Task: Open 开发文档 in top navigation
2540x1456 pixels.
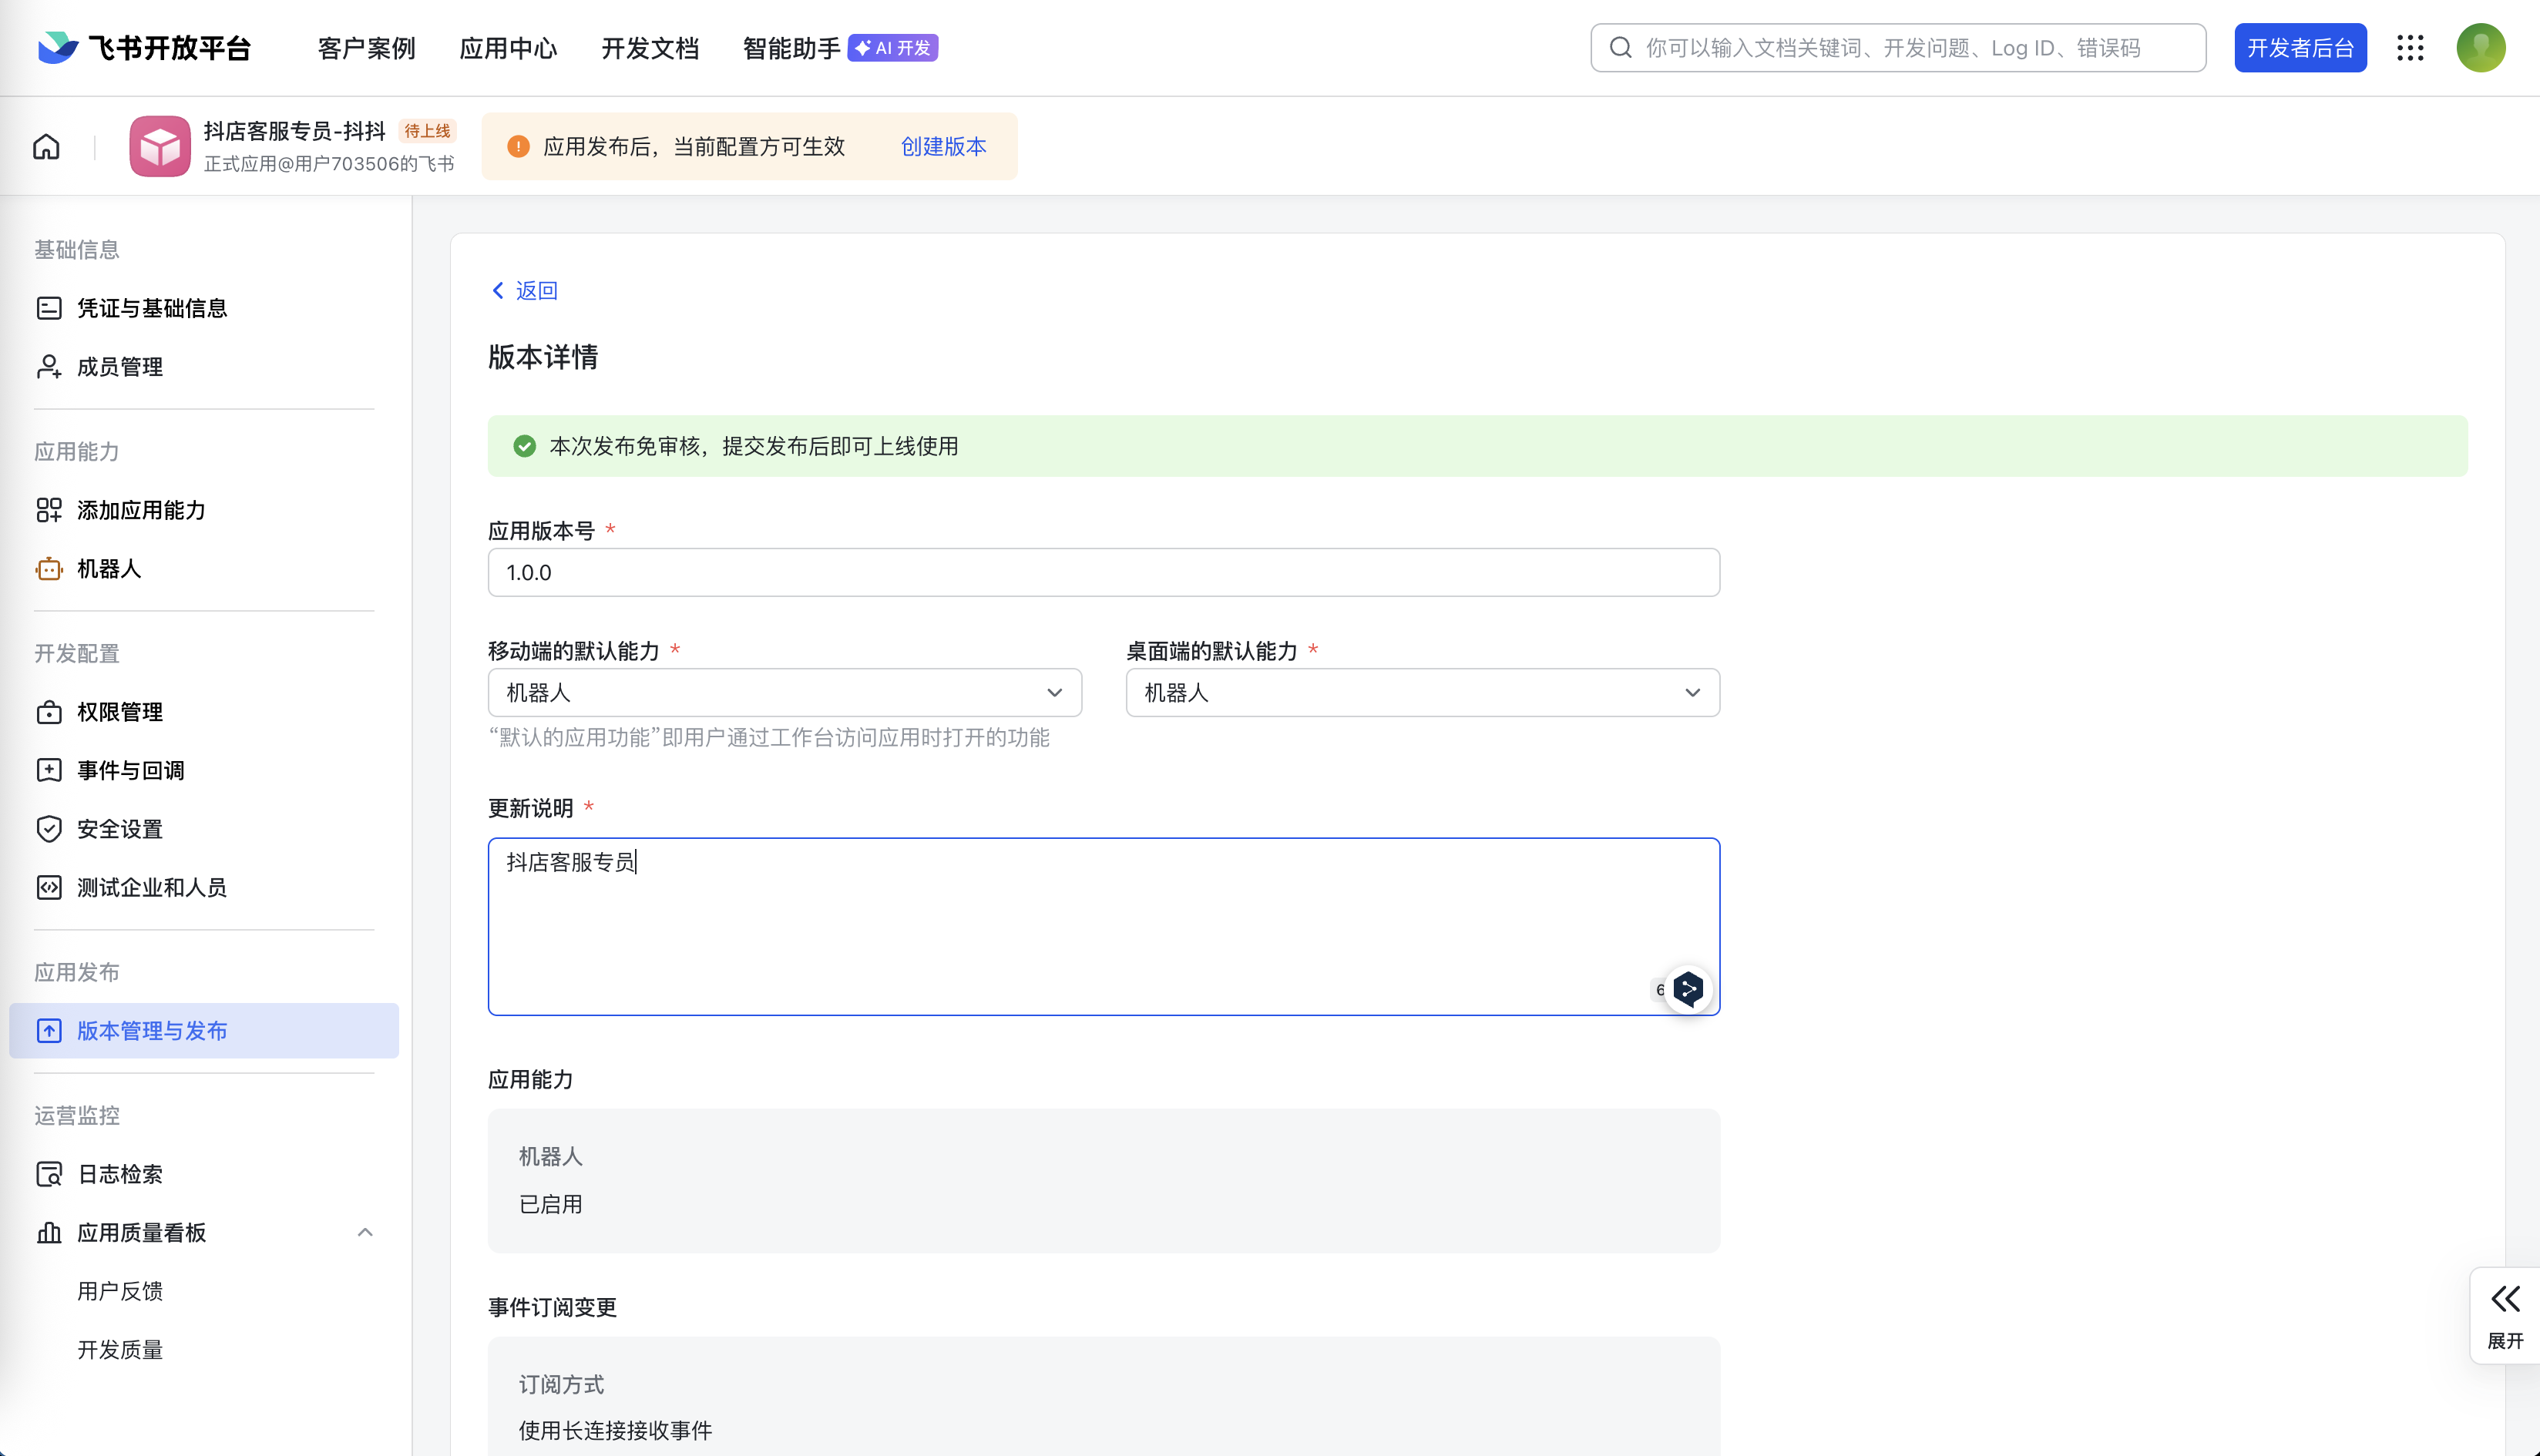Action: [x=650, y=48]
